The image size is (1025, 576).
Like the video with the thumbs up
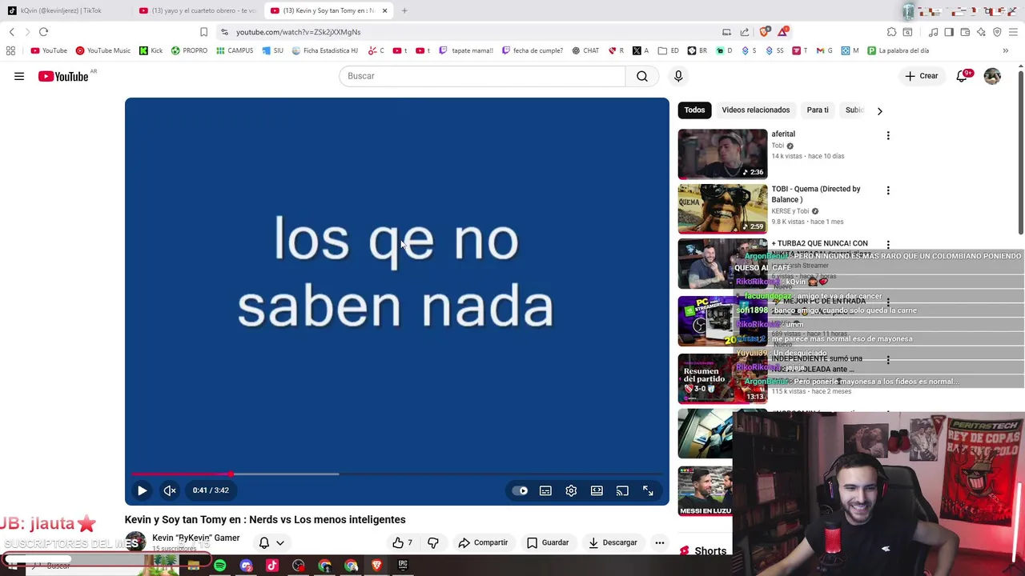(403, 542)
